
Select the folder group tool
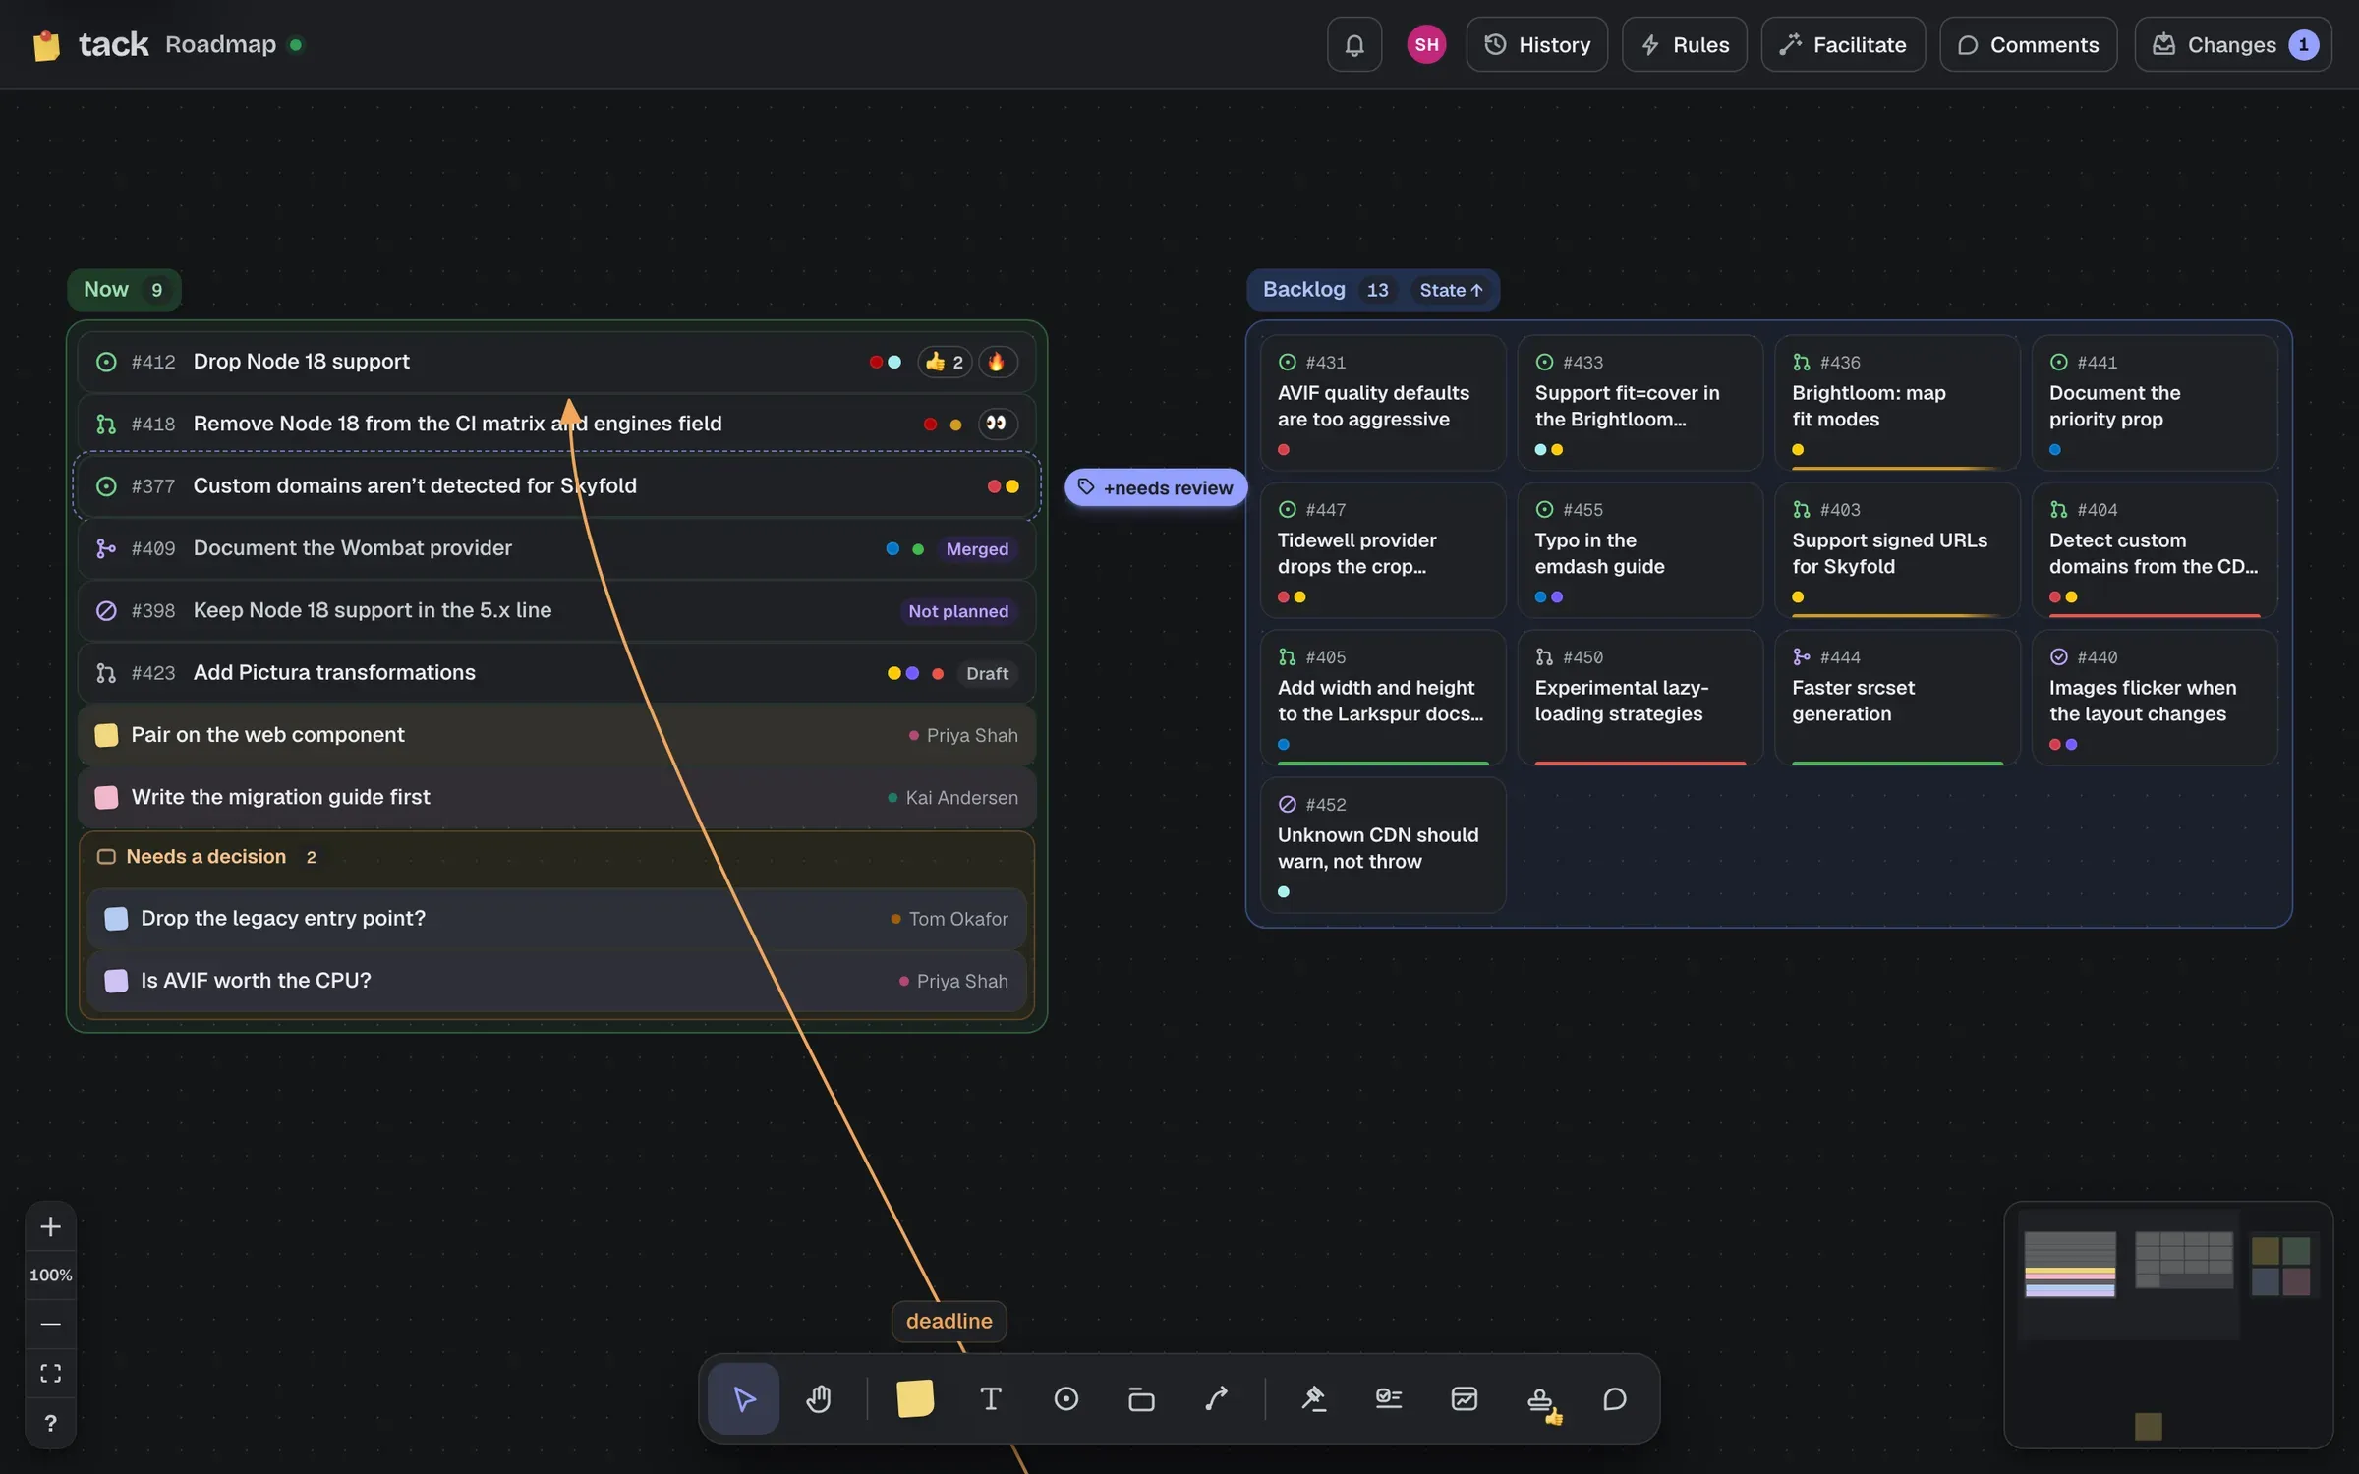point(1141,1398)
